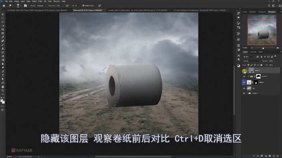Select the Dodge tool in toolbox
Screen dimensions: 282x158
pos(3,68)
